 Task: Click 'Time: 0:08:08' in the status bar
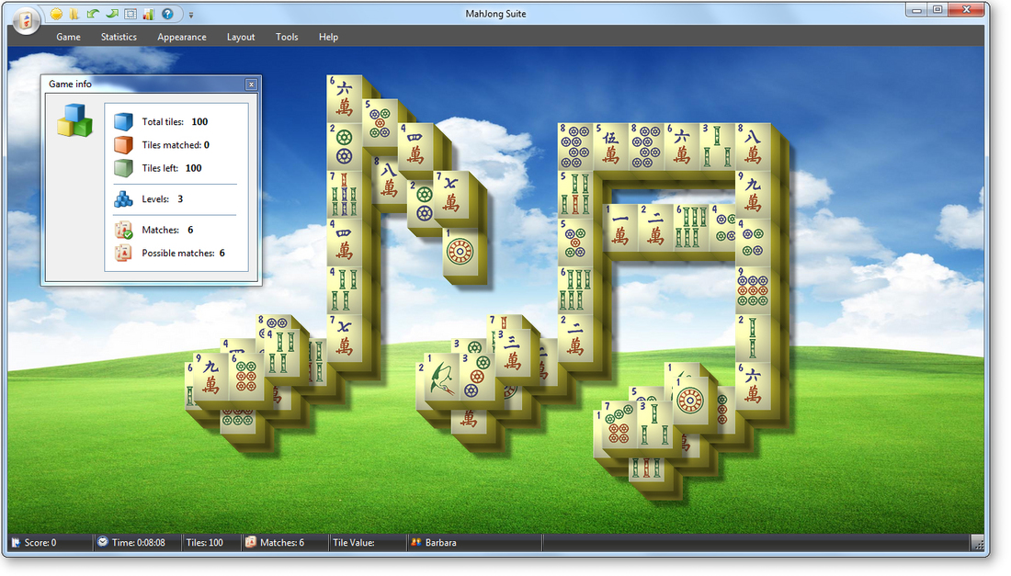[x=139, y=543]
